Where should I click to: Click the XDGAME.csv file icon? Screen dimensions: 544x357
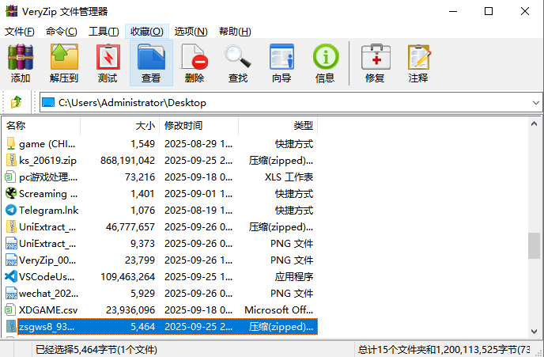click(10, 310)
